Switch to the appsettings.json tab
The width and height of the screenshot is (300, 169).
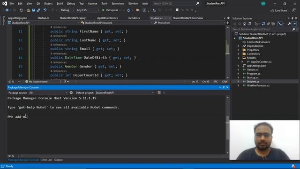tap(18, 18)
